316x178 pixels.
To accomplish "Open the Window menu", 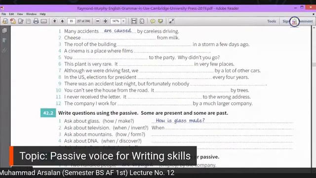I will [31, 14].
